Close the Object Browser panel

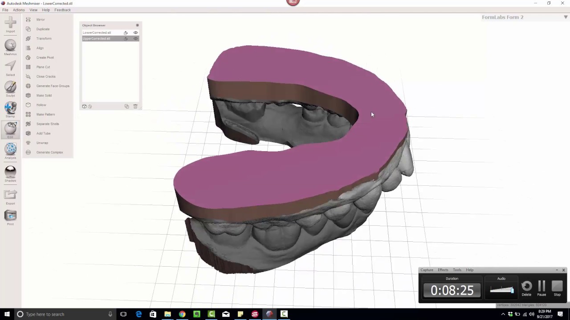point(137,25)
